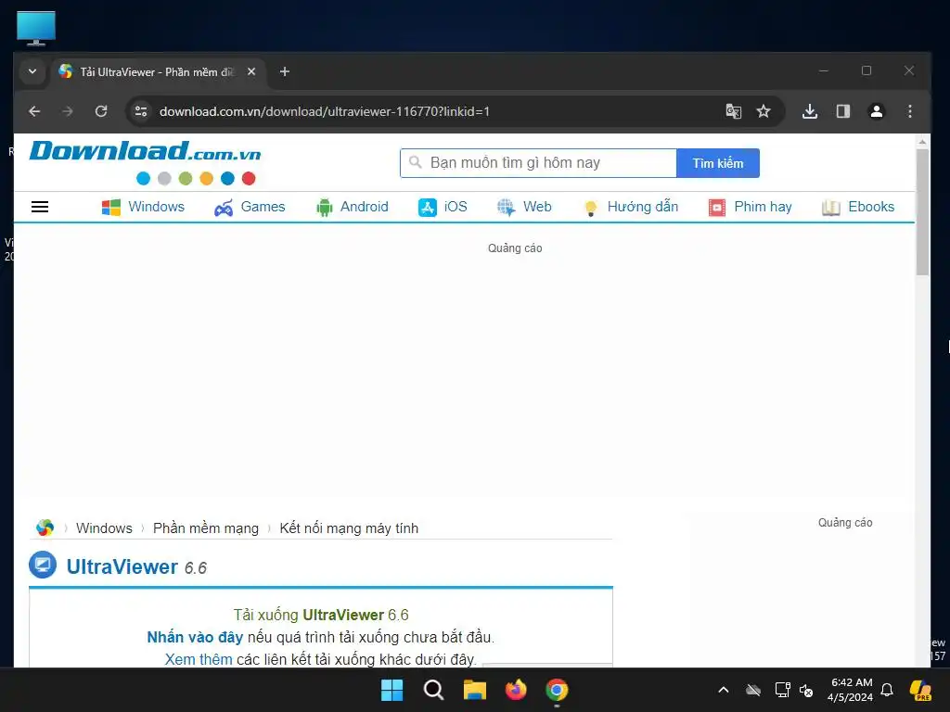The height and width of the screenshot is (712, 950).
Task: Open a new tab with plus button
Action: [284, 71]
